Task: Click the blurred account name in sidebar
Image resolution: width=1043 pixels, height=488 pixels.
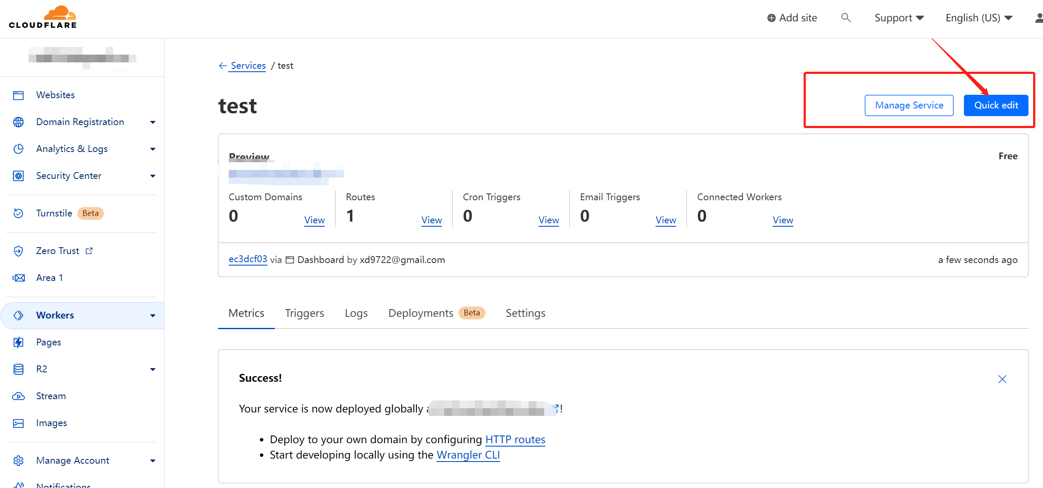Action: 82,58
